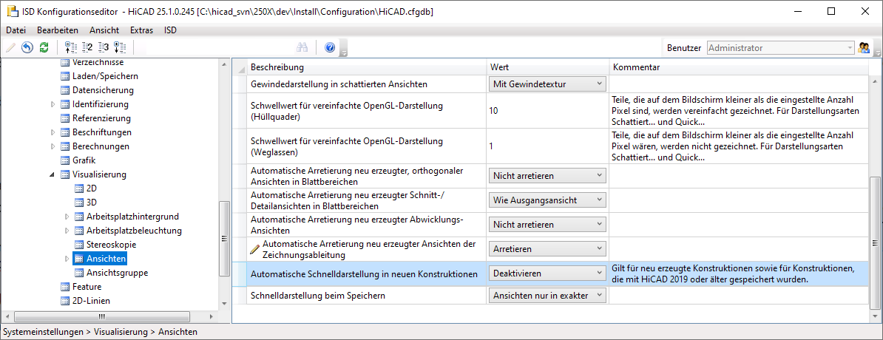
Task: Click the undo arrow toolbar icon
Action: click(27, 48)
